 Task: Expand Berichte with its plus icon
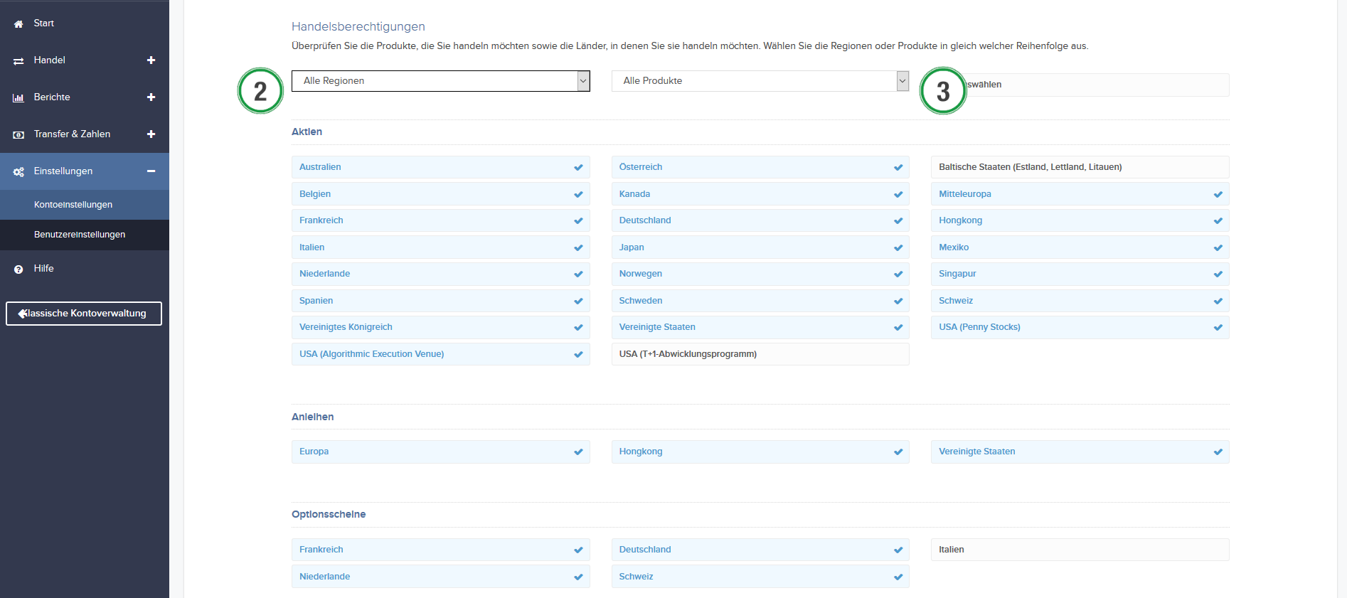click(x=151, y=97)
